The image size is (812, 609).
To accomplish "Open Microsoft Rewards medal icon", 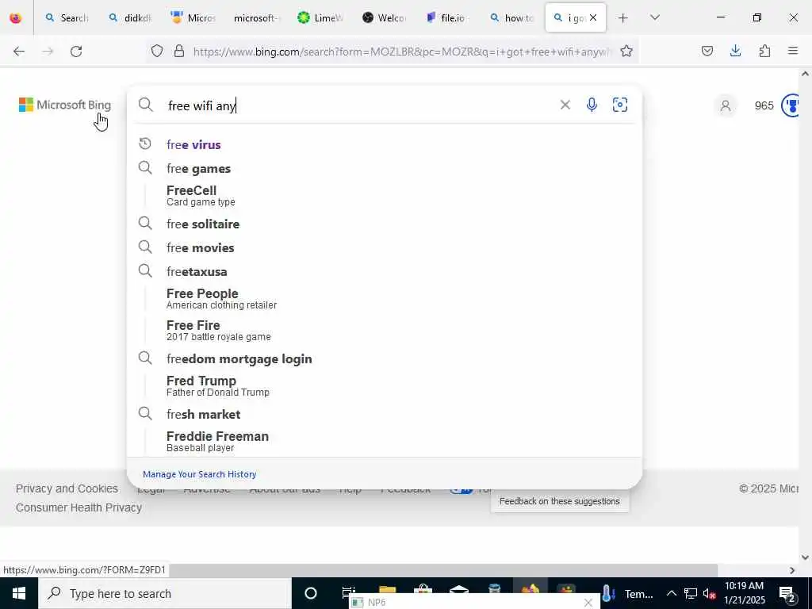I will click(791, 105).
